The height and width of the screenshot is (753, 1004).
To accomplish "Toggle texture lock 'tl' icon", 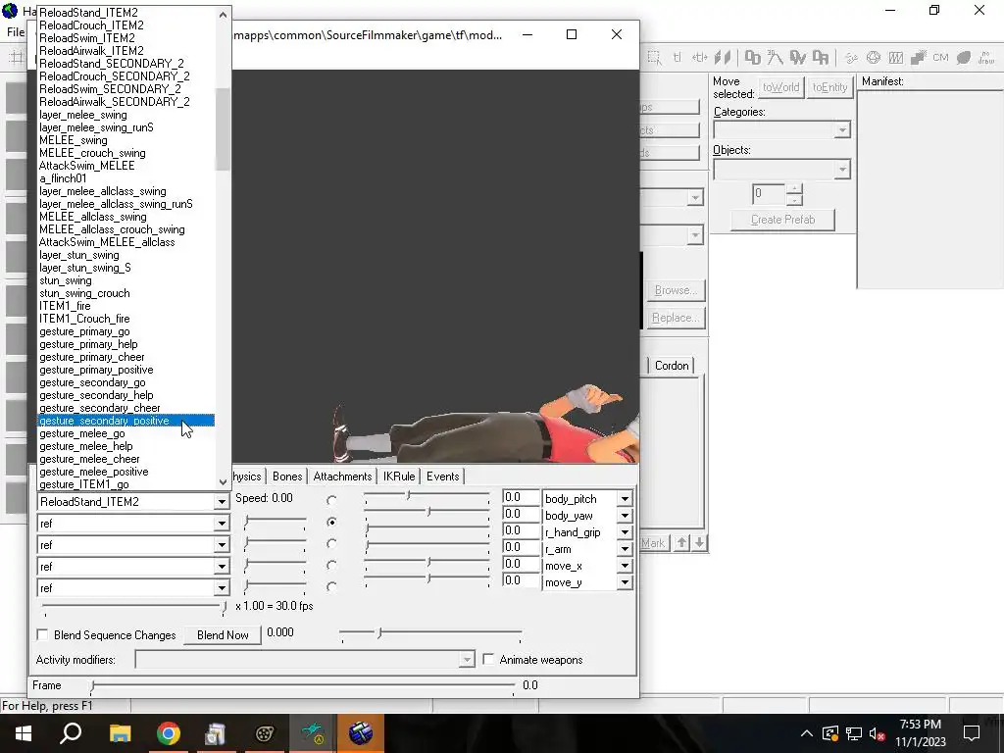I will pyautogui.click(x=677, y=58).
